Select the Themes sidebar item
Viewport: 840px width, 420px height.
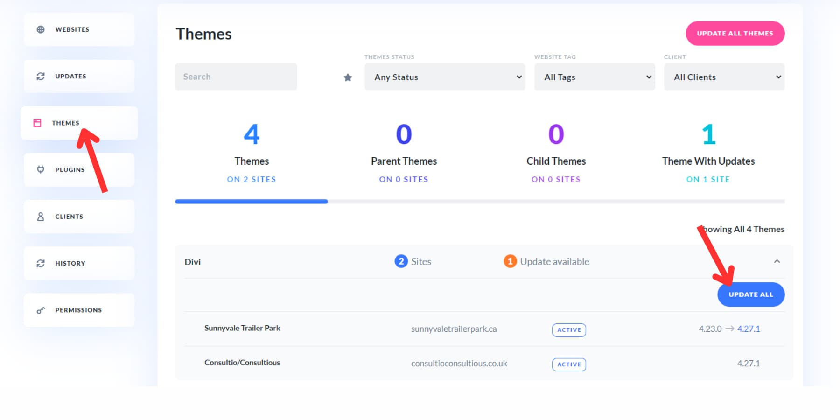79,123
